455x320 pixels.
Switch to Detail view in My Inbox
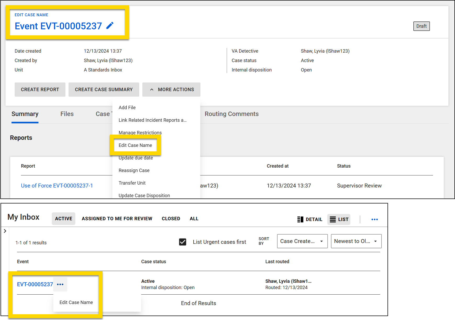310,219
